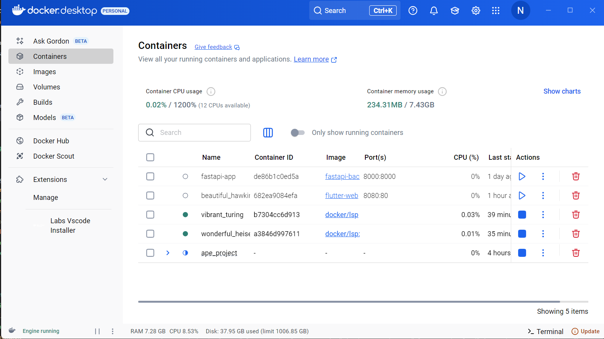The width and height of the screenshot is (604, 339).
Task: Check the fastapi-app row checkbox
Action: coord(150,176)
